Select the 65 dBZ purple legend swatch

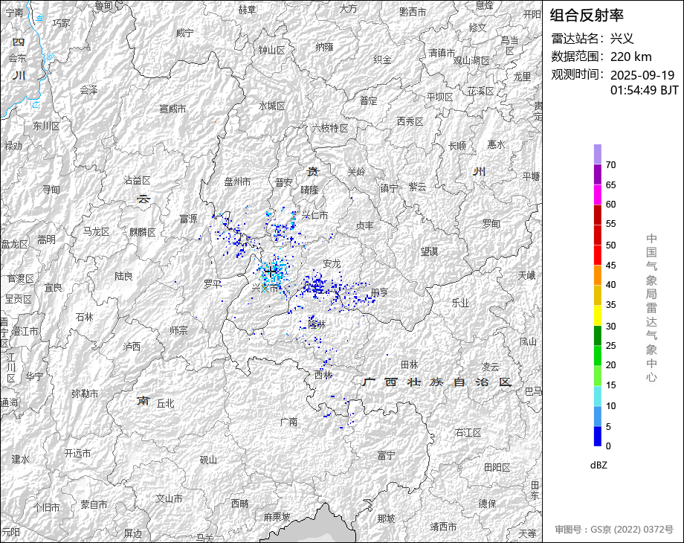pyautogui.click(x=597, y=174)
